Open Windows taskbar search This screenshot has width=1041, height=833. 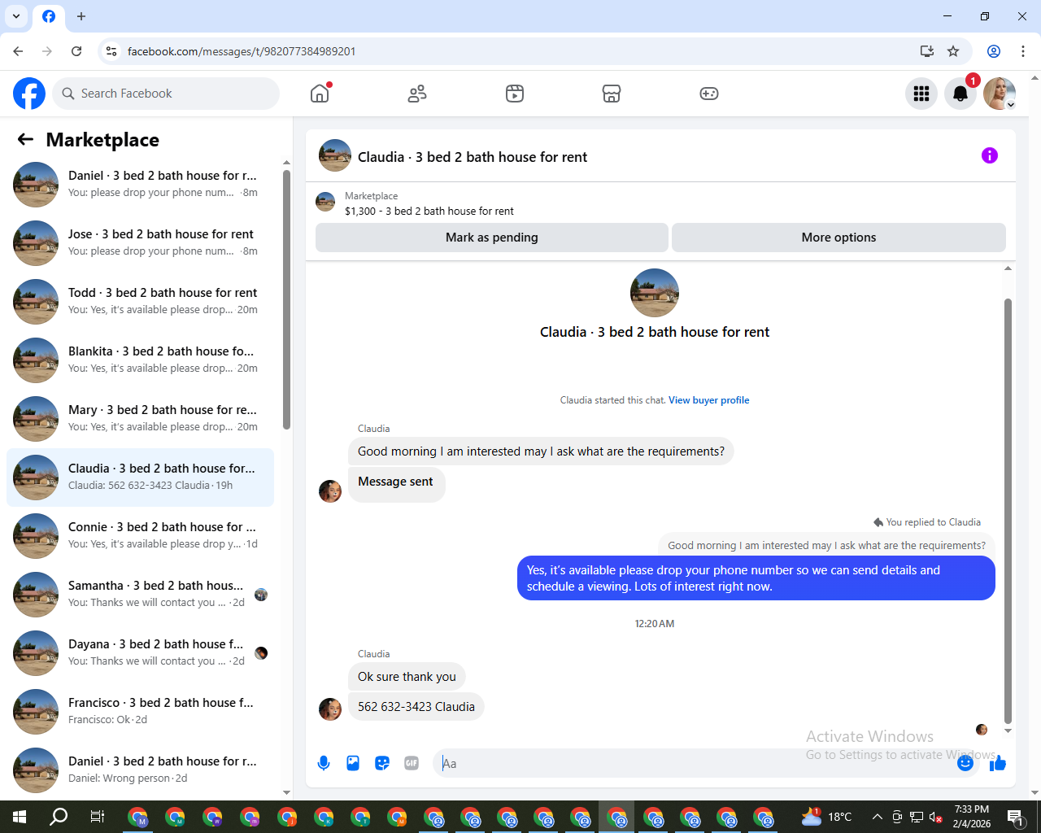tap(59, 817)
